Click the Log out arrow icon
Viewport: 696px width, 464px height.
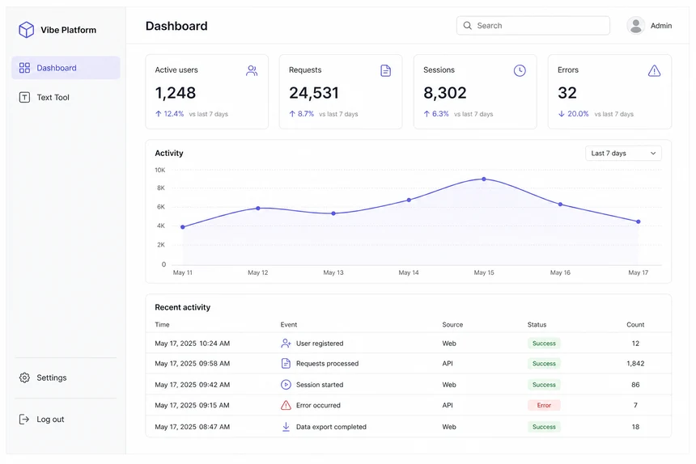pos(24,420)
